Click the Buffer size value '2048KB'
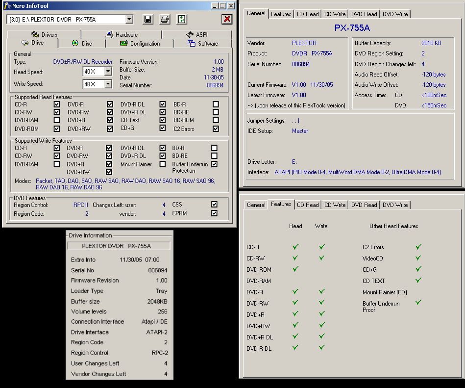The width and height of the screenshot is (465, 388). click(157, 302)
